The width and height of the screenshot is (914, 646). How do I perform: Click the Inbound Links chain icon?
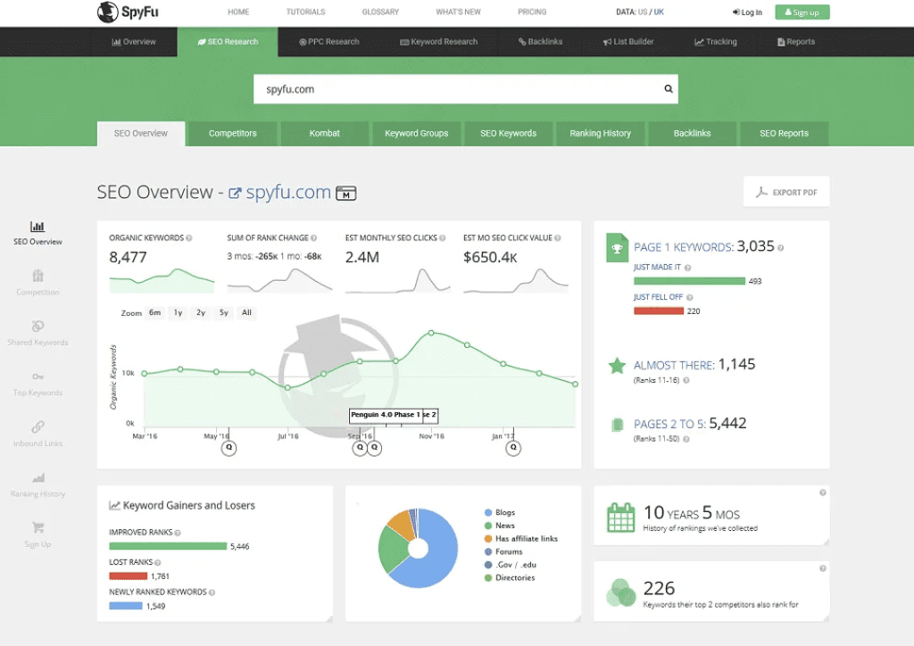37,427
